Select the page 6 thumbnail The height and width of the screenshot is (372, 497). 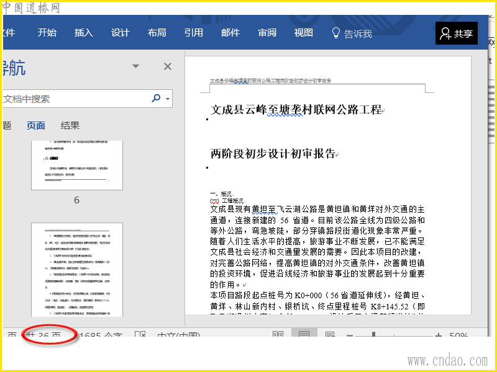(77, 165)
